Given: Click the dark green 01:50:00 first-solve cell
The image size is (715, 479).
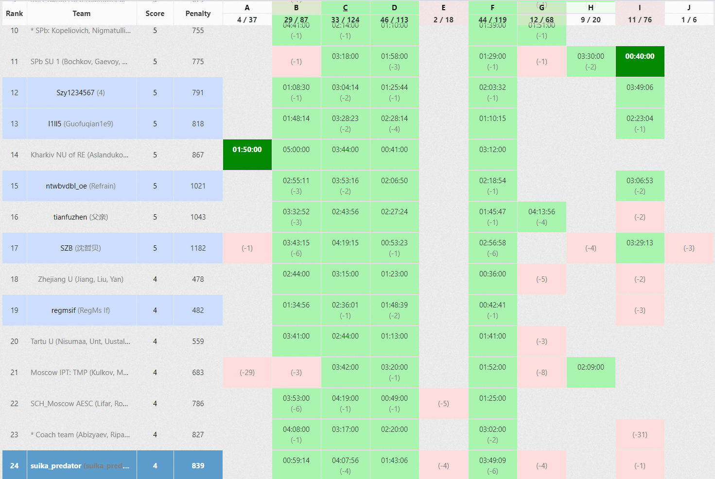Looking at the screenshot, I should (247, 154).
